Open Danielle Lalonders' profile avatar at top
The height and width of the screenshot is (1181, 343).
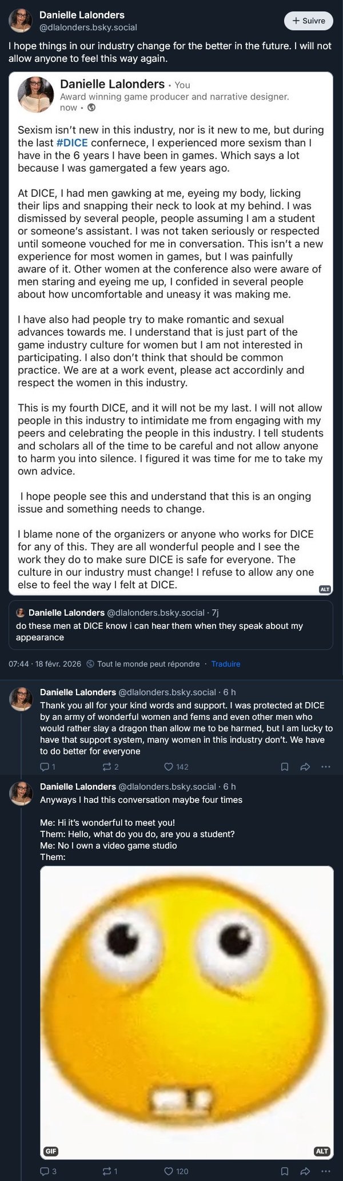pyautogui.click(x=21, y=21)
